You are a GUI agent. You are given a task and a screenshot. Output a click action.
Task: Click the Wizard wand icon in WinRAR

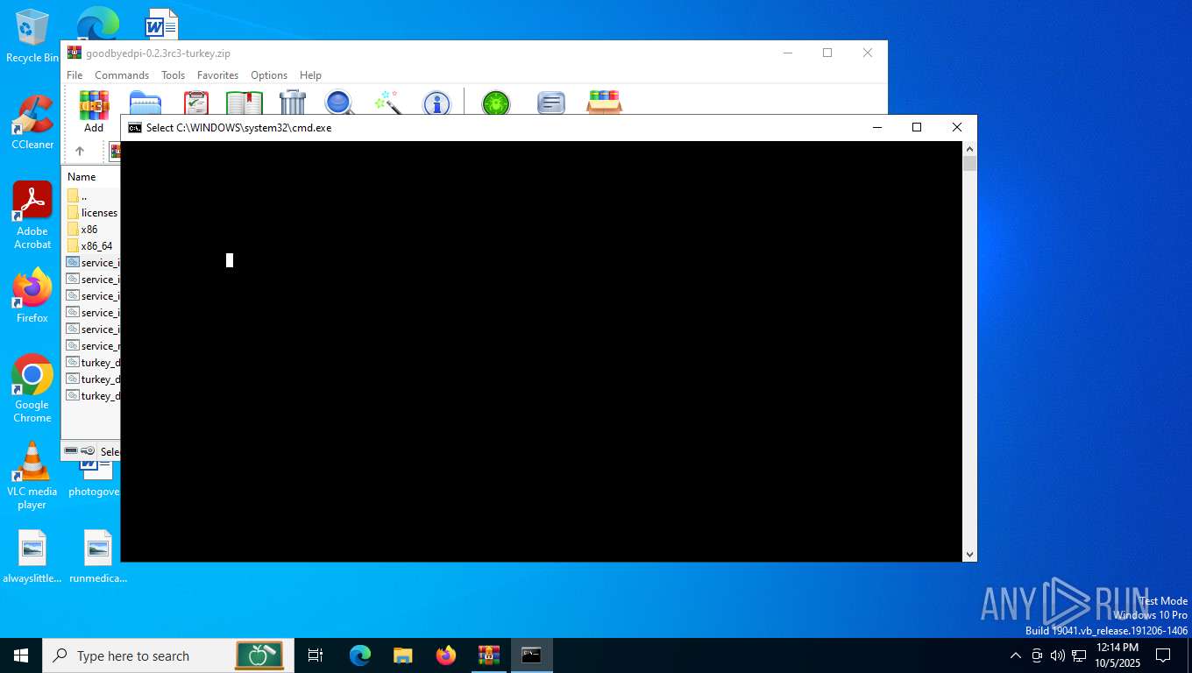coord(387,103)
